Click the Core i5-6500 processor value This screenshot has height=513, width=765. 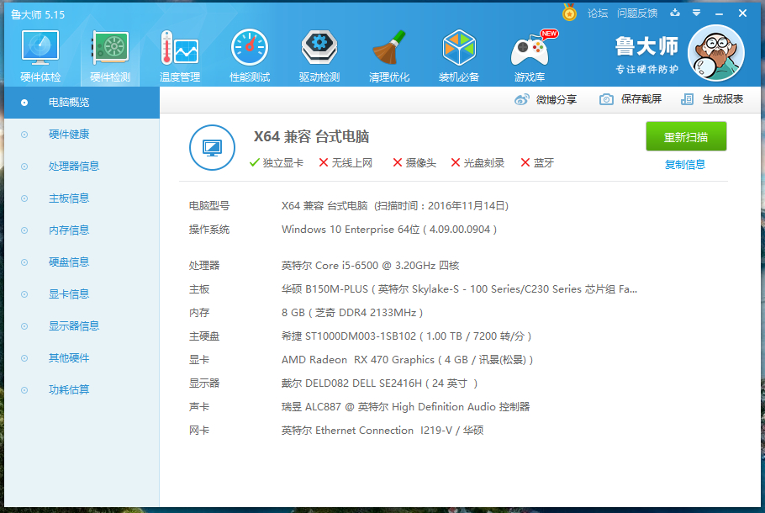click(x=370, y=266)
